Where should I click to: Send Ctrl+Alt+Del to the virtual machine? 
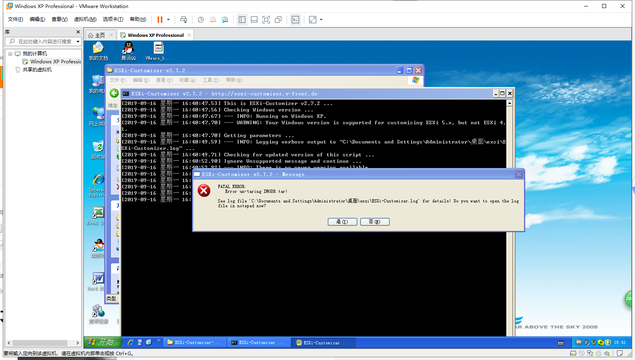tap(184, 20)
